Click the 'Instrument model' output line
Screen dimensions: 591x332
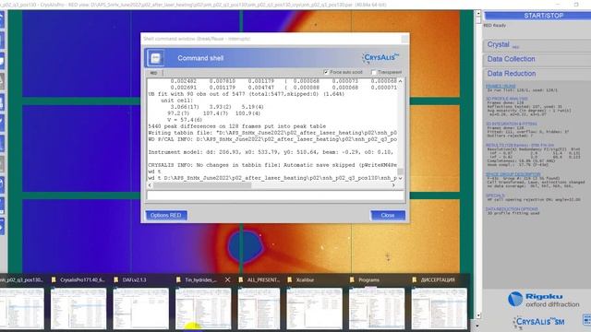(x=271, y=152)
